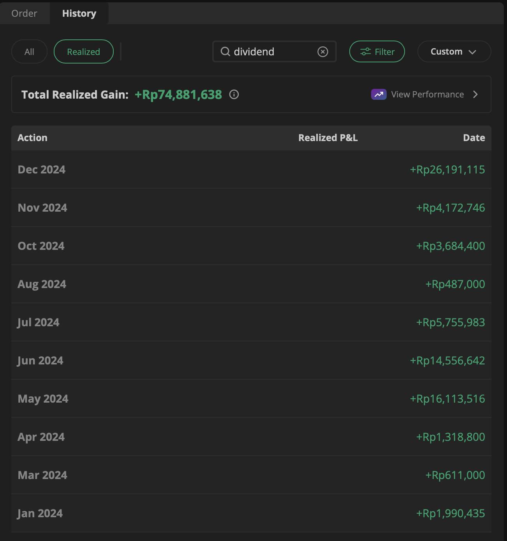Clear the dividend search text
This screenshot has height=541, width=507.
(x=322, y=52)
